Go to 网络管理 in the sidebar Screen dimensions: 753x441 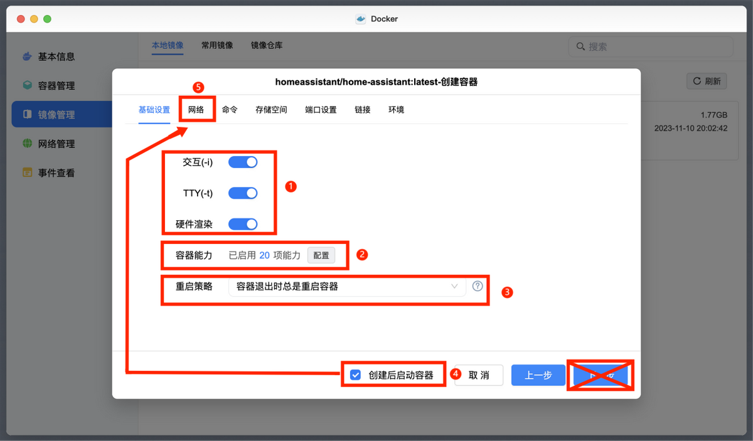(x=49, y=144)
